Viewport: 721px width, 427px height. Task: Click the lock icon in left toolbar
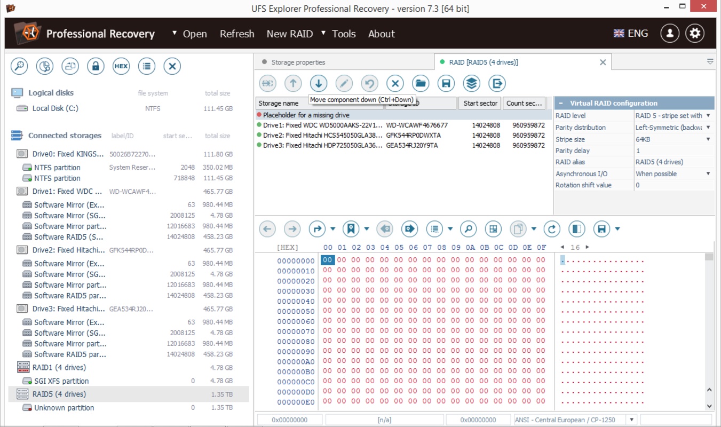96,66
